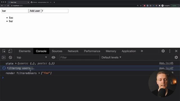Image resolution: width=180 pixels, height=101 pixels.
Task: Show the console sidebar
Action: pyautogui.click(x=4, y=57)
